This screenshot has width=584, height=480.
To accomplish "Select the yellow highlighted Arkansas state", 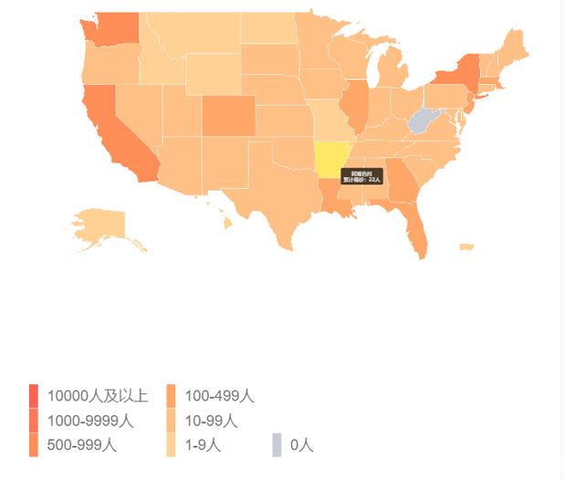I will click(330, 160).
